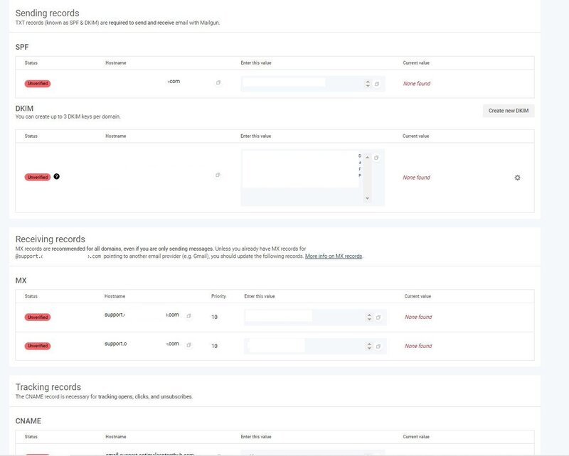This screenshot has width=569, height=456.
Task: Copy the second MX record value
Action: [378, 346]
